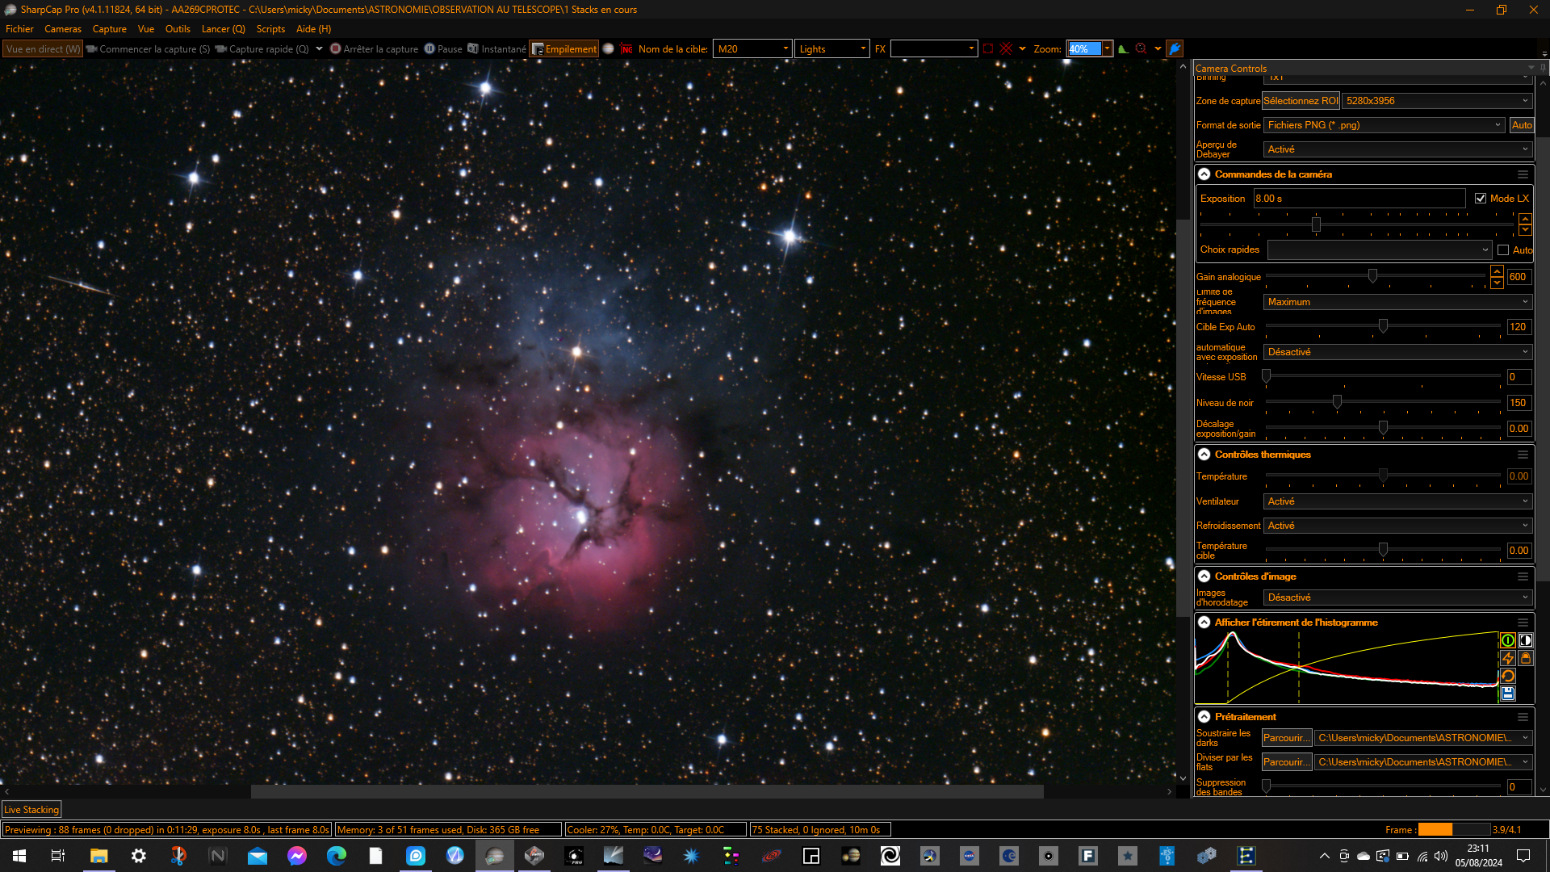Image resolution: width=1550 pixels, height=872 pixels.
Task: Adjust the Gain analogique slider thumb
Action: pos(1372,276)
